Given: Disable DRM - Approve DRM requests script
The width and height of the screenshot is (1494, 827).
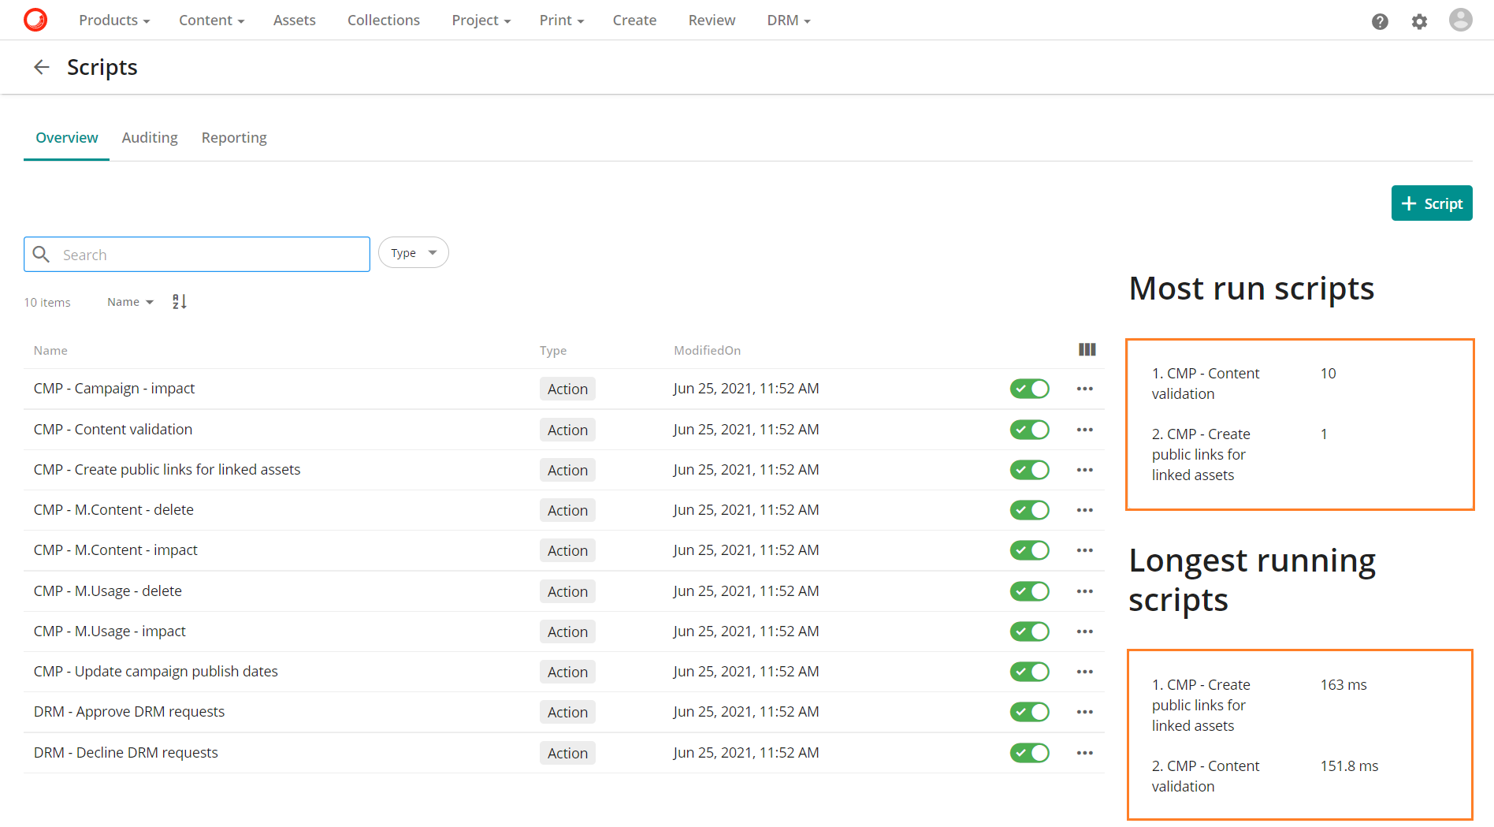Looking at the screenshot, I should coord(1030,712).
